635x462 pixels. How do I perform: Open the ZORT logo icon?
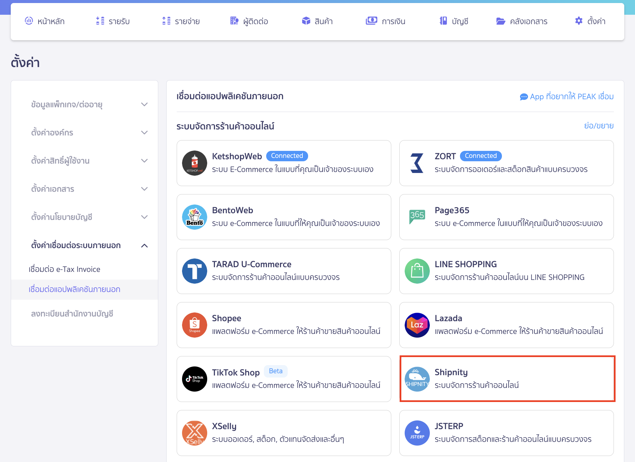417,163
